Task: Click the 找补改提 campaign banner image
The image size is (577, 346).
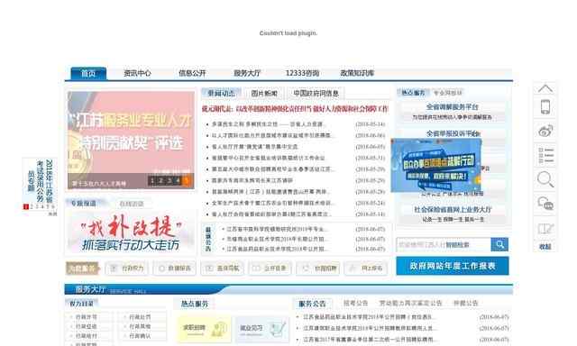Action: pos(131,232)
